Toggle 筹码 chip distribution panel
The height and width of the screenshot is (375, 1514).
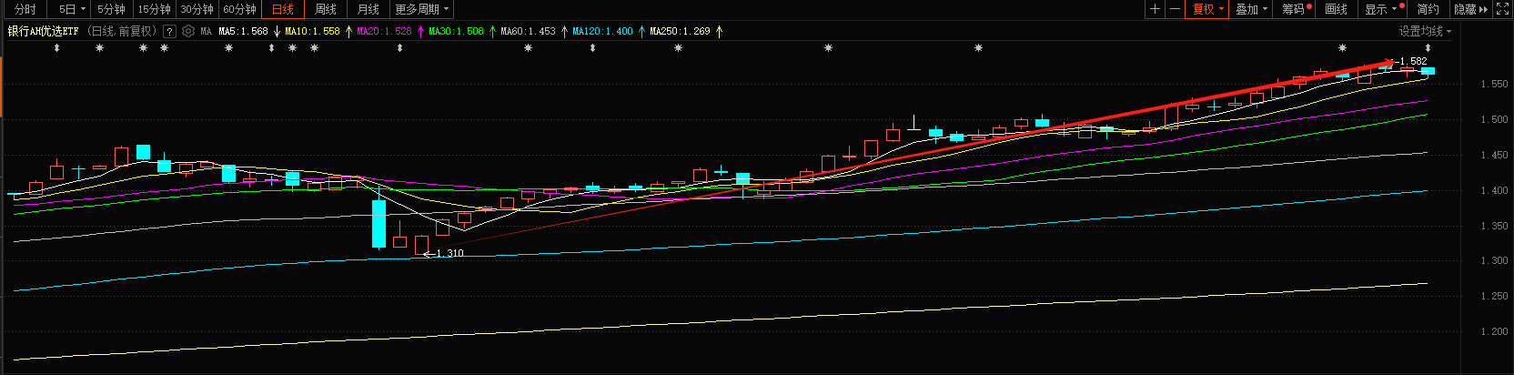coord(1296,9)
